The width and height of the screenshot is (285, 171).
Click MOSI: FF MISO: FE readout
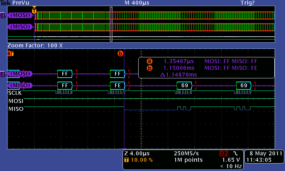click(230, 68)
